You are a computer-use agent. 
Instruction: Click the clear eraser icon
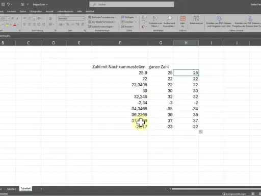click(143, 27)
